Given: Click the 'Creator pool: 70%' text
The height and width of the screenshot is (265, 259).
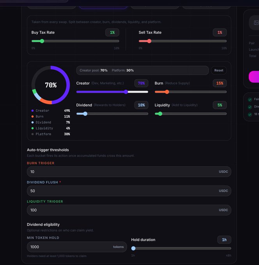Looking at the screenshot, I should pos(94,70).
